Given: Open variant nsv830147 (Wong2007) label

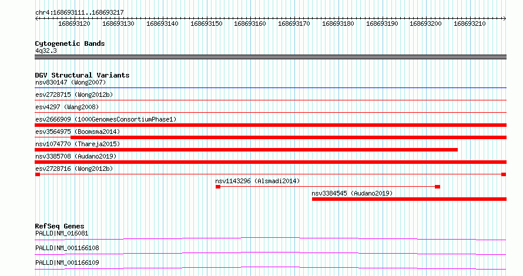Looking at the screenshot, I should 71,82.
